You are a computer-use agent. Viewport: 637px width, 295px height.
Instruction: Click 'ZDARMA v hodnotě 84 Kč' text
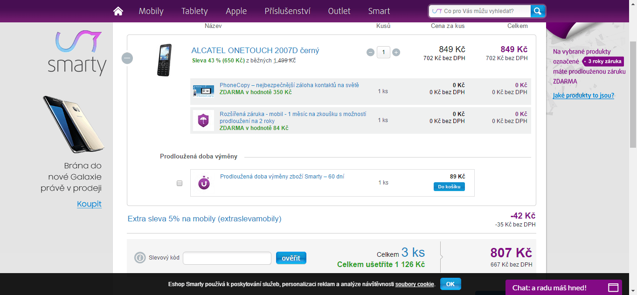(x=254, y=128)
